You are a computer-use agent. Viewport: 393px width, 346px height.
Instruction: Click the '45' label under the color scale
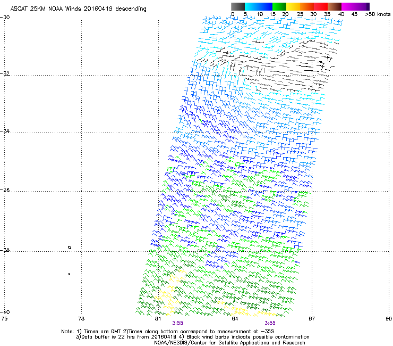point(354,14)
